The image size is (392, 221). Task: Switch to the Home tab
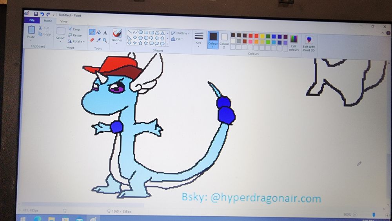click(x=48, y=21)
